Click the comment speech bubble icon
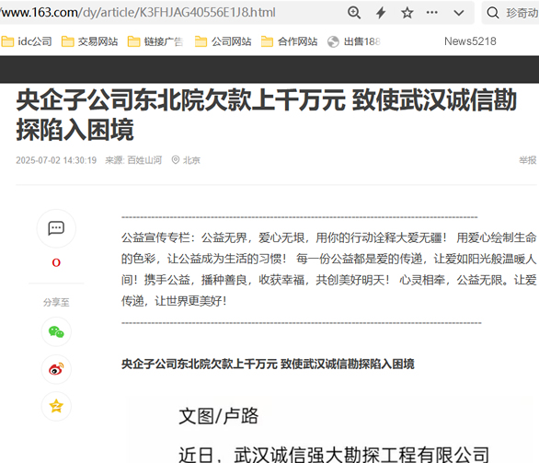The height and width of the screenshot is (463, 539). pos(56,228)
